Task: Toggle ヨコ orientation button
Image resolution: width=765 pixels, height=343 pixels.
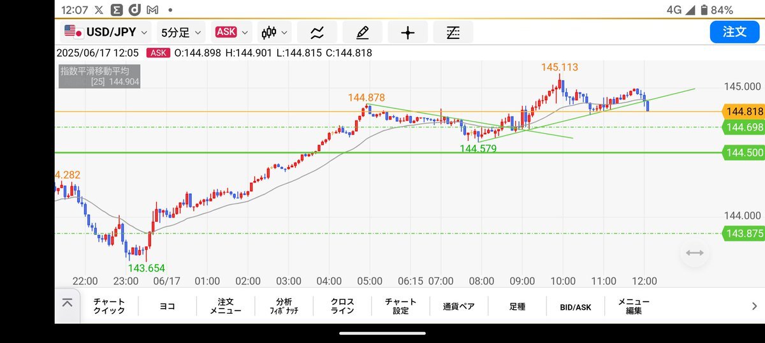Action: tap(168, 307)
